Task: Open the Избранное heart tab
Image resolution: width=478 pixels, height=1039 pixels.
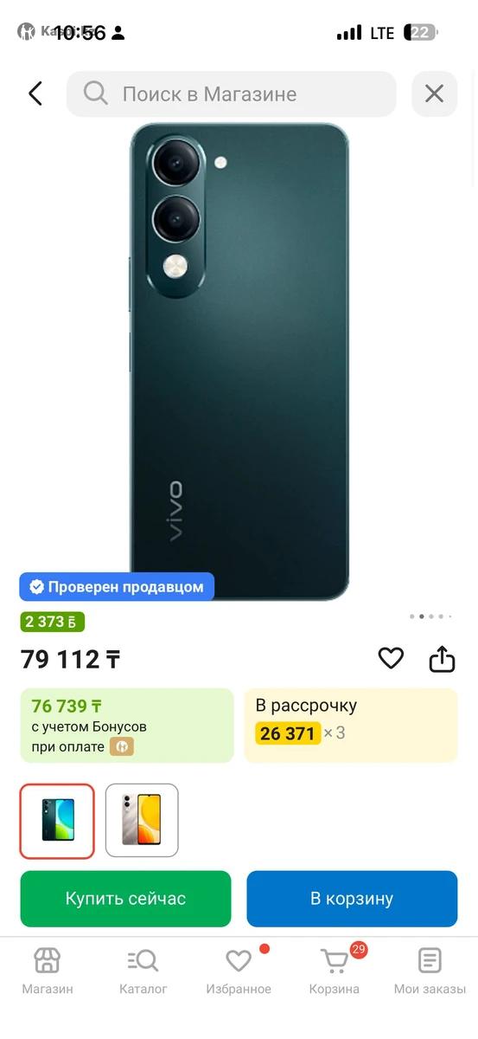Action: (239, 971)
